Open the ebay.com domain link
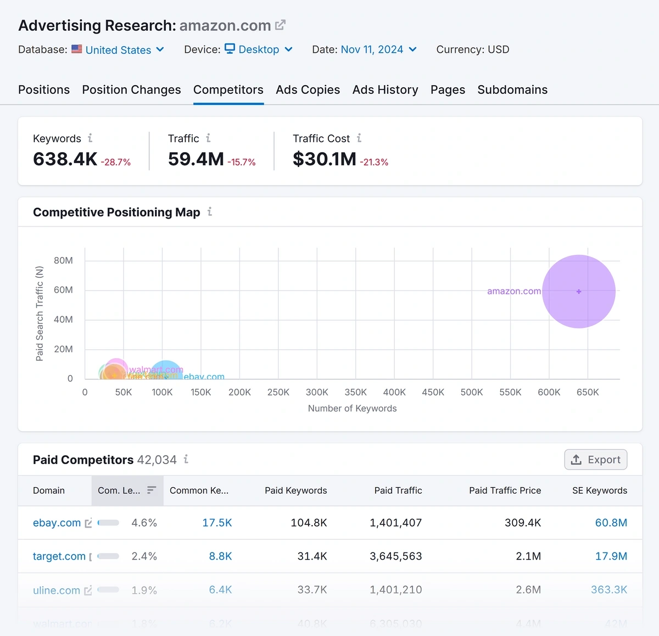 (57, 523)
